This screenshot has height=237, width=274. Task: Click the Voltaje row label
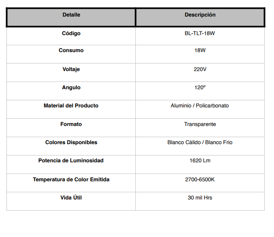pyautogui.click(x=71, y=69)
